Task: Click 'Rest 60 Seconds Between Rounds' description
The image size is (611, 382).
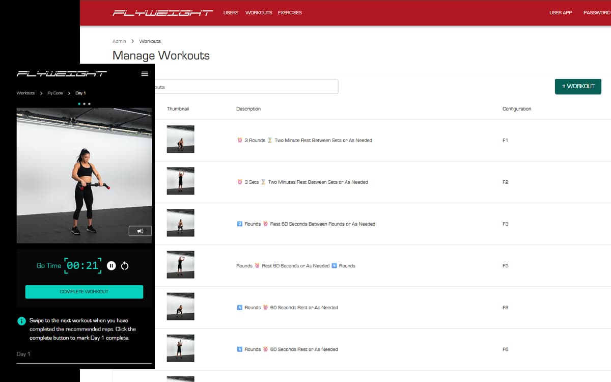Action: 306,224
